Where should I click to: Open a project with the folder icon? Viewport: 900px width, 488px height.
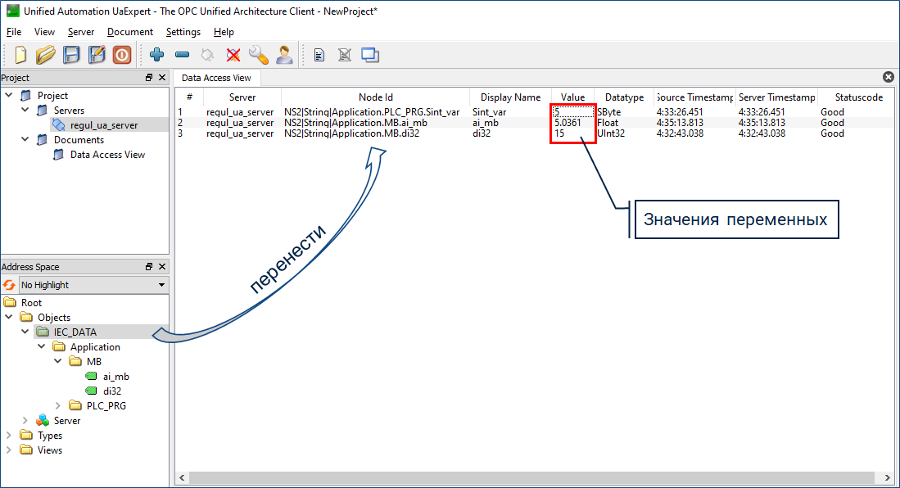(46, 55)
